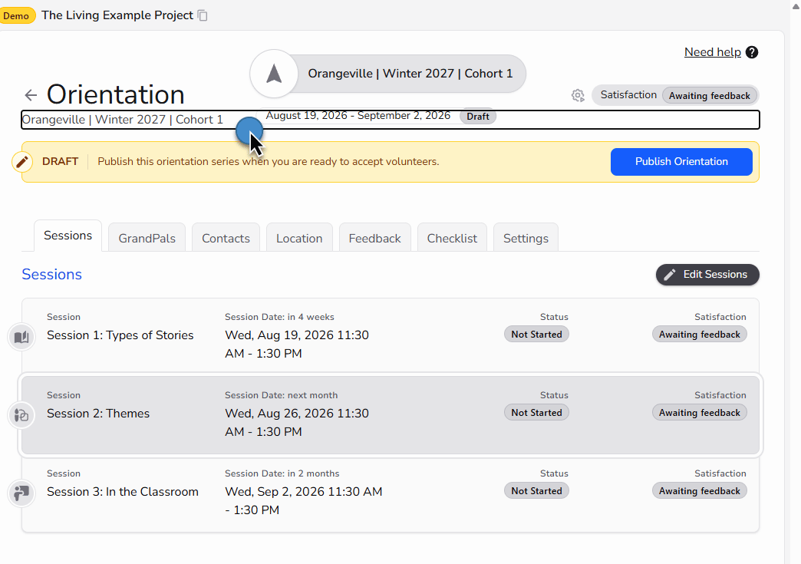The width and height of the screenshot is (801, 564).
Task: Click the Wed, Aug 19, 2026 session date
Action: tap(297, 345)
